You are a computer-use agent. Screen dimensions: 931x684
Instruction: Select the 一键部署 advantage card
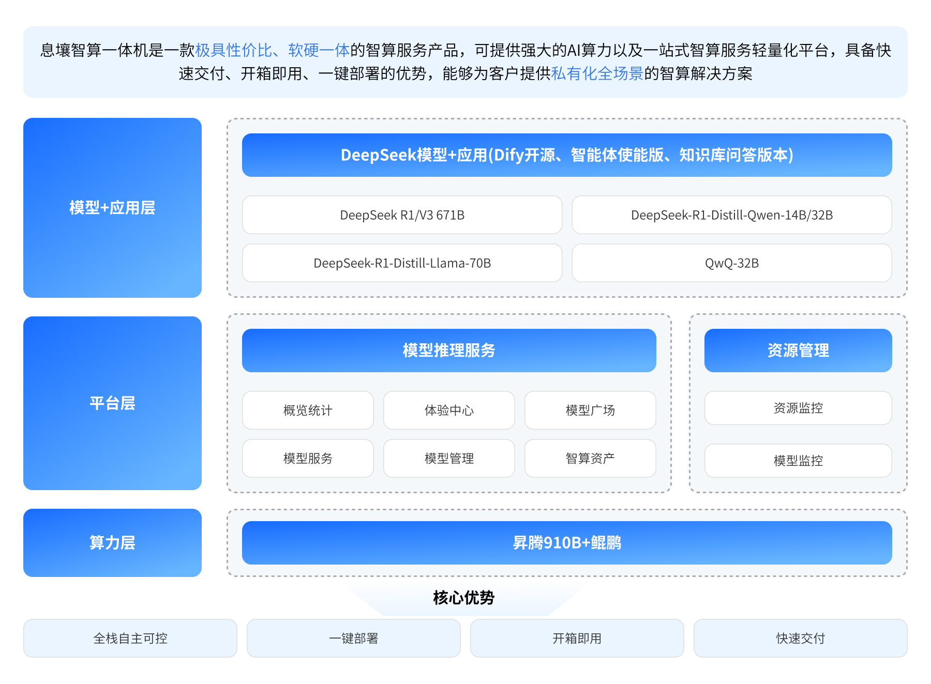tap(354, 639)
